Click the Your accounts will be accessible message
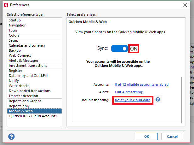The image size is (194, 145). pyautogui.click(x=118, y=64)
